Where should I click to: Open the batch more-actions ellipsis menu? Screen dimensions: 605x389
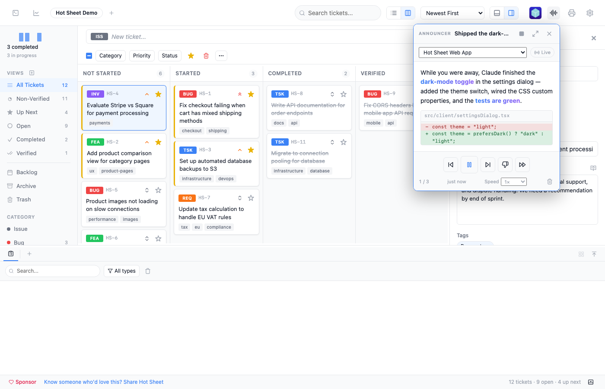(x=221, y=56)
